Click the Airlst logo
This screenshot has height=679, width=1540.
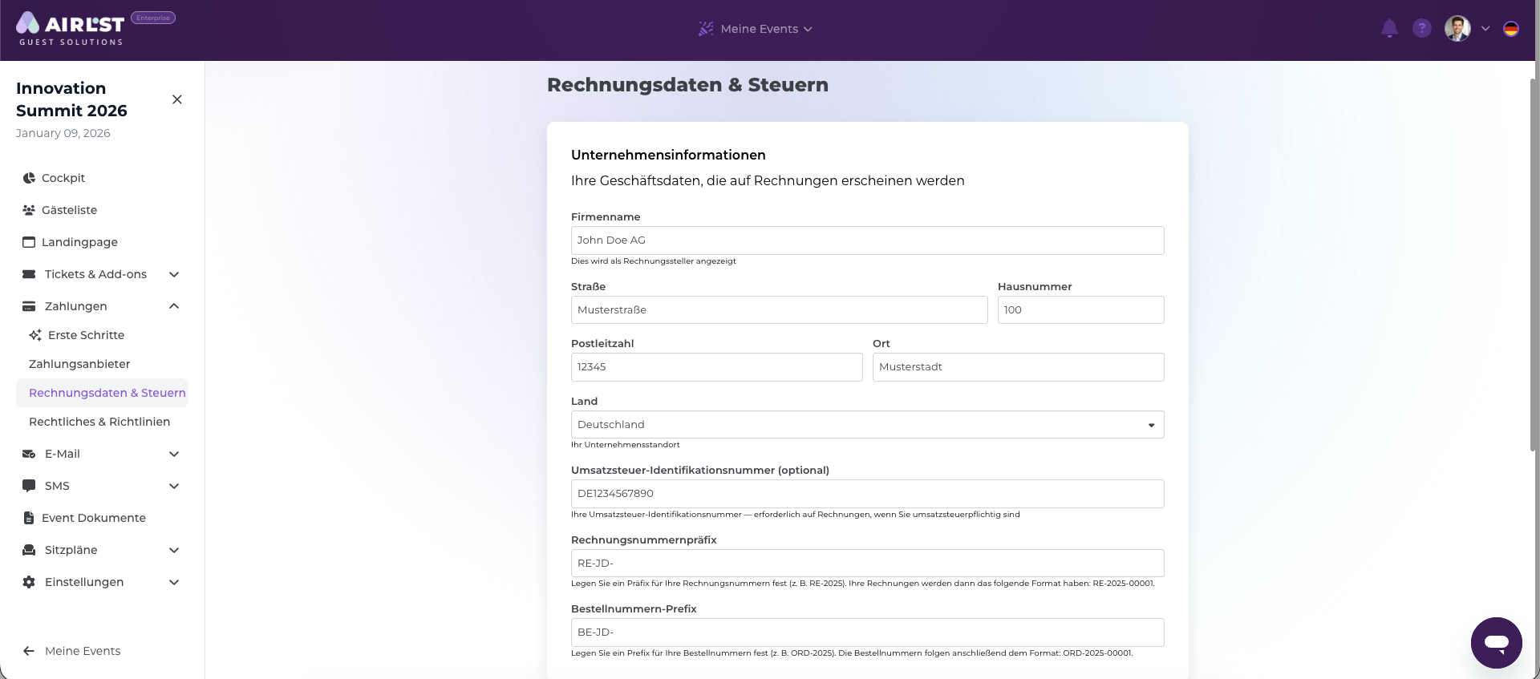(x=71, y=29)
